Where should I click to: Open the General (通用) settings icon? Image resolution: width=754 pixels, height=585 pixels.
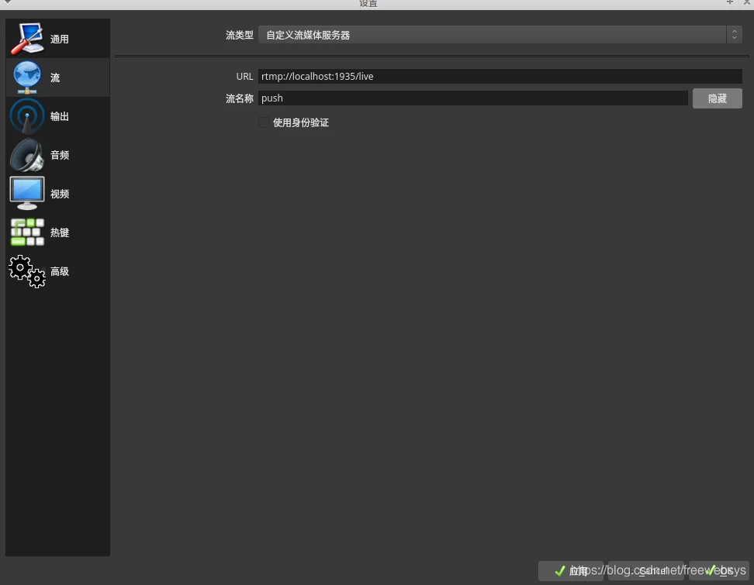(27, 39)
